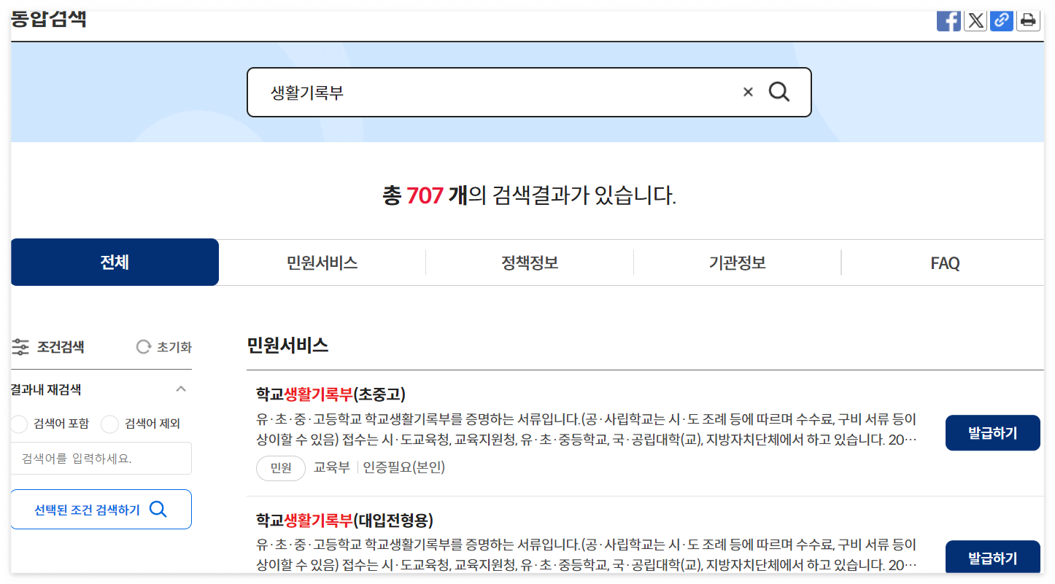Open the FAQ tab
Image resolution: width=1055 pixels, height=584 pixels.
pyautogui.click(x=945, y=262)
